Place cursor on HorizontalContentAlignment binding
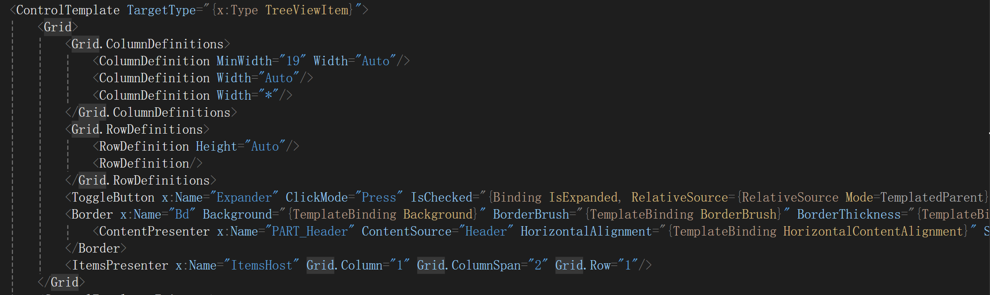This screenshot has width=990, height=295. (873, 232)
